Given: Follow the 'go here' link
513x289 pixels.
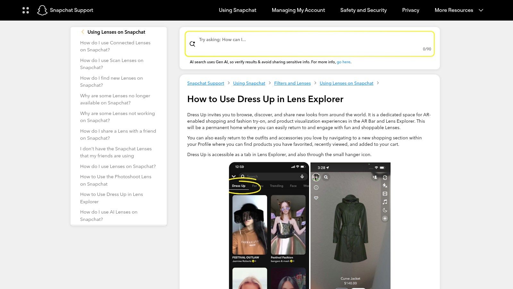Looking at the screenshot, I should 343,62.
